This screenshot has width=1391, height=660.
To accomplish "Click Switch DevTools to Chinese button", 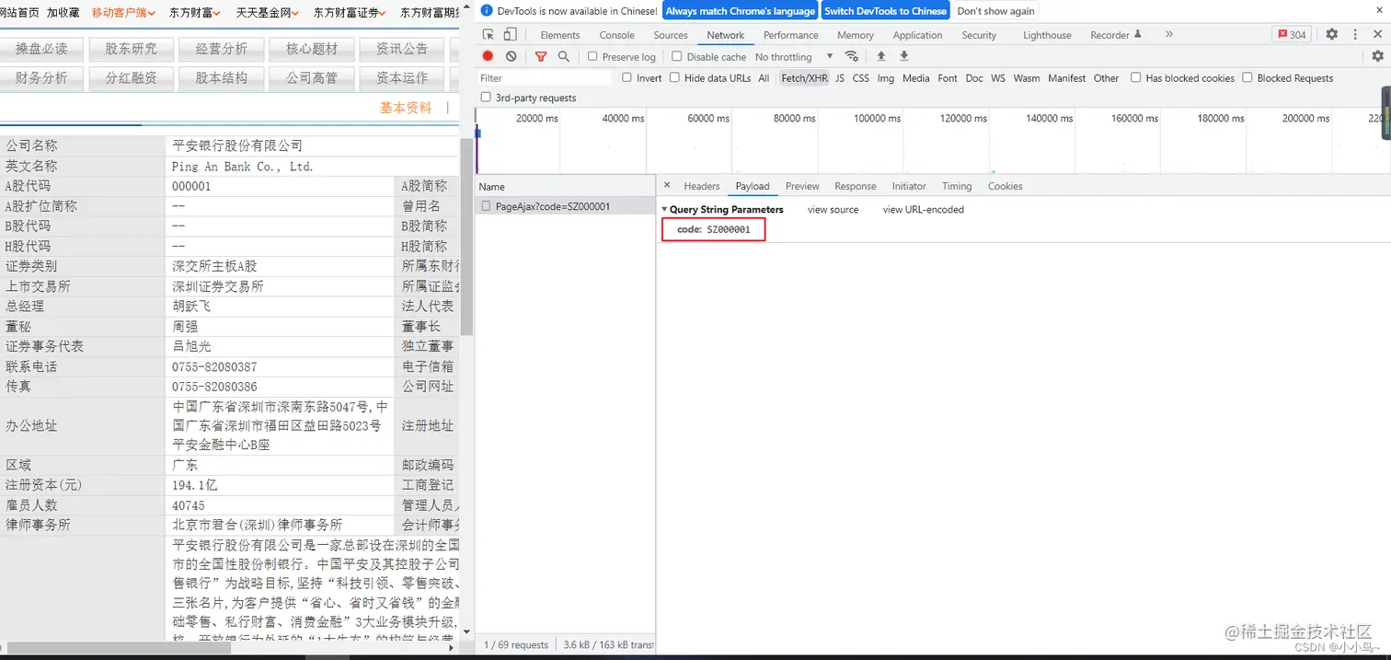I will coord(885,11).
